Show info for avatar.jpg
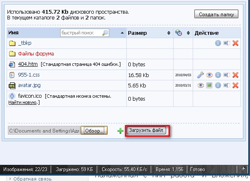The width and height of the screenshot is (250, 181). (218, 85)
